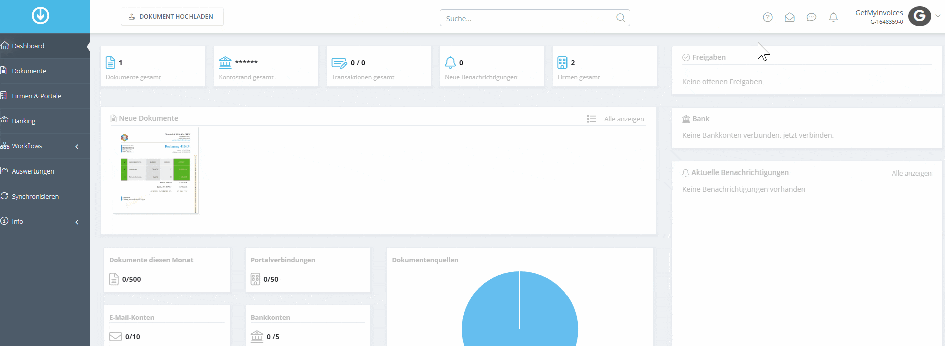Image resolution: width=945 pixels, height=346 pixels.
Task: Open Auswertungen in the sidebar
Action: [x=45, y=171]
